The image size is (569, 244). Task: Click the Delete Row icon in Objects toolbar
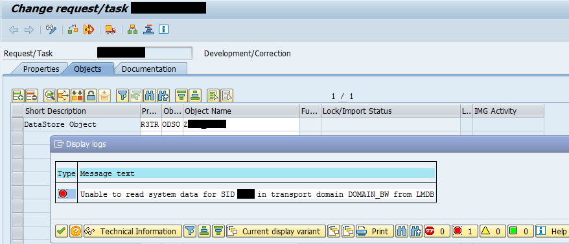tap(32, 96)
